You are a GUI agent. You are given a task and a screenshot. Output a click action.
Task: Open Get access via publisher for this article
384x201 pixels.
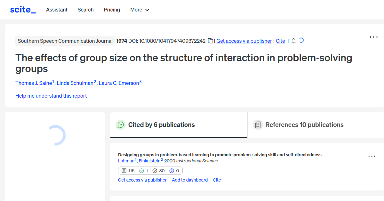pos(244,41)
